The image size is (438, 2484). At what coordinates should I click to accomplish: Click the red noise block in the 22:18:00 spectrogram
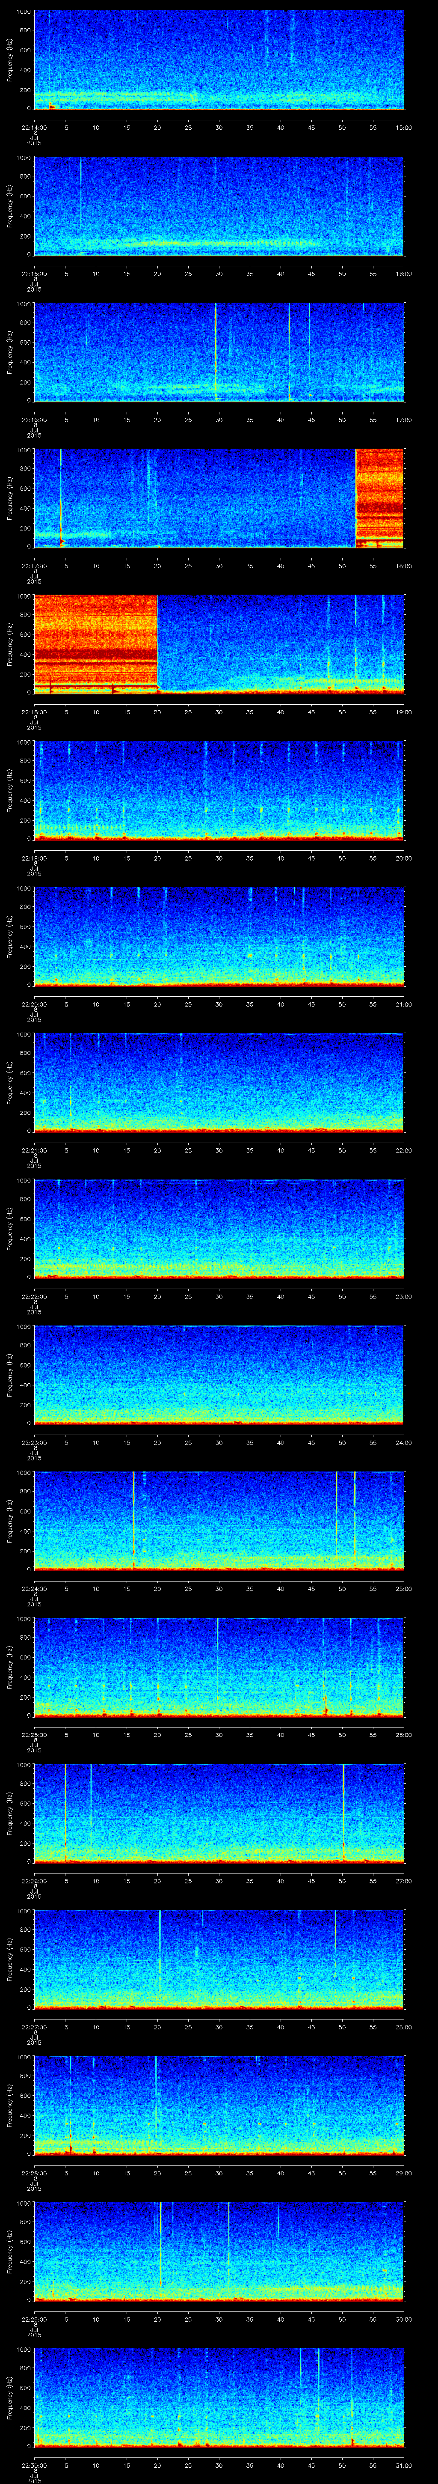(x=95, y=644)
